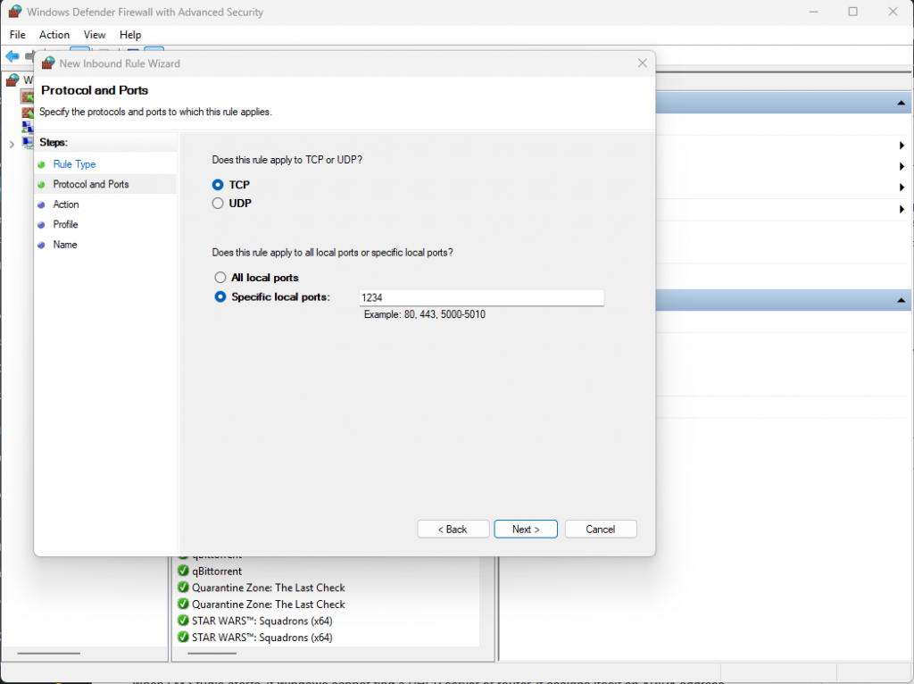Click the last STAR WARS: Squadrons rule icon

coord(183,638)
